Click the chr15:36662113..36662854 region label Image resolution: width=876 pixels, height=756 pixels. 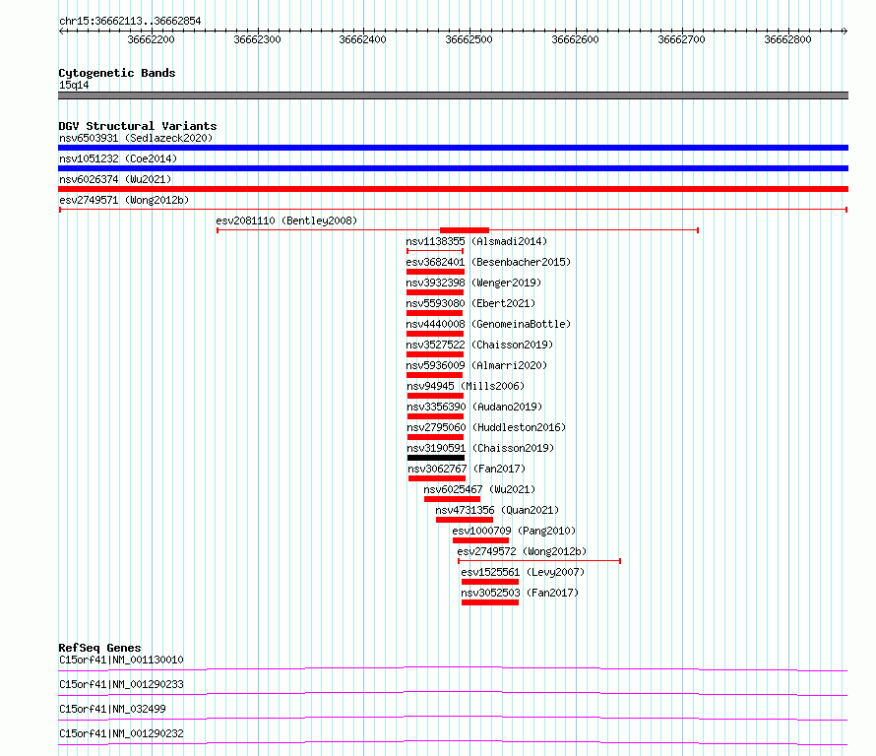coord(130,22)
